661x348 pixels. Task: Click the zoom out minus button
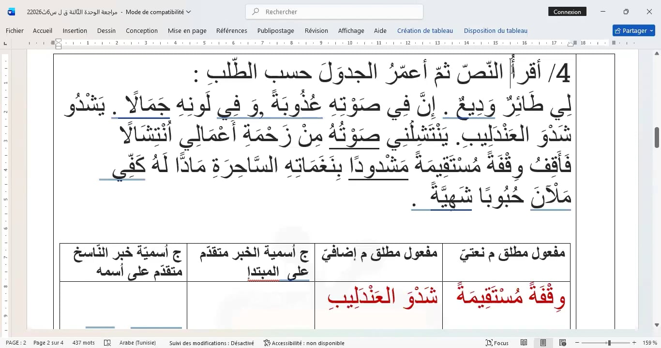tap(576, 343)
